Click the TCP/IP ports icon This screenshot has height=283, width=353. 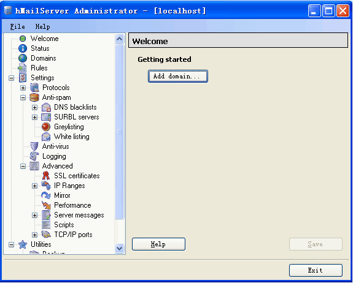(46, 235)
